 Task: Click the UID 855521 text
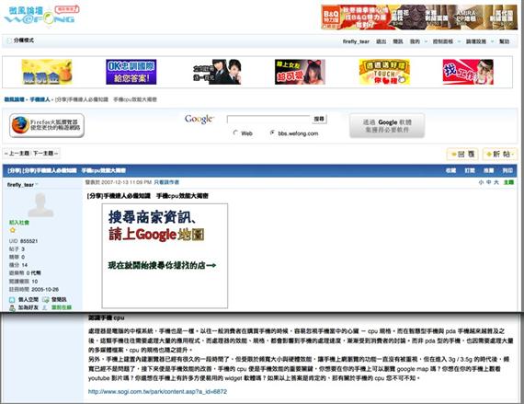click(x=23, y=241)
